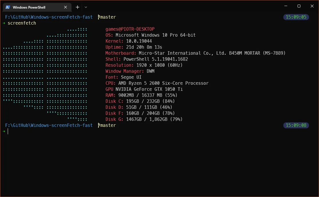
Task: Click the 15:09:05 timestamp badge
Action: click(x=296, y=17)
